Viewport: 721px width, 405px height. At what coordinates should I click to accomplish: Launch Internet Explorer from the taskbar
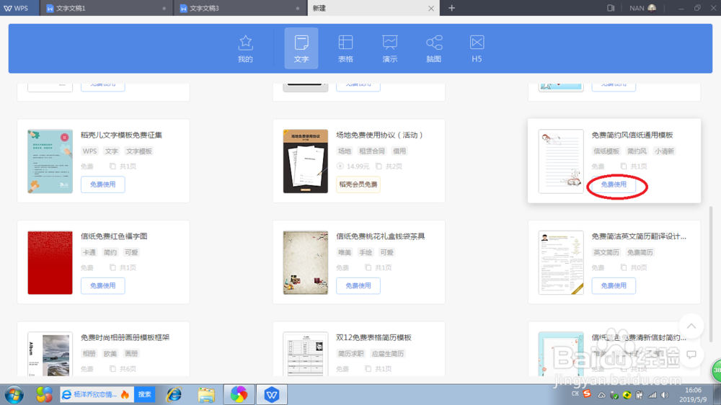pos(174,394)
